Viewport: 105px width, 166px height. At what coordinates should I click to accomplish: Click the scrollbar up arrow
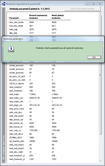coord(100,14)
